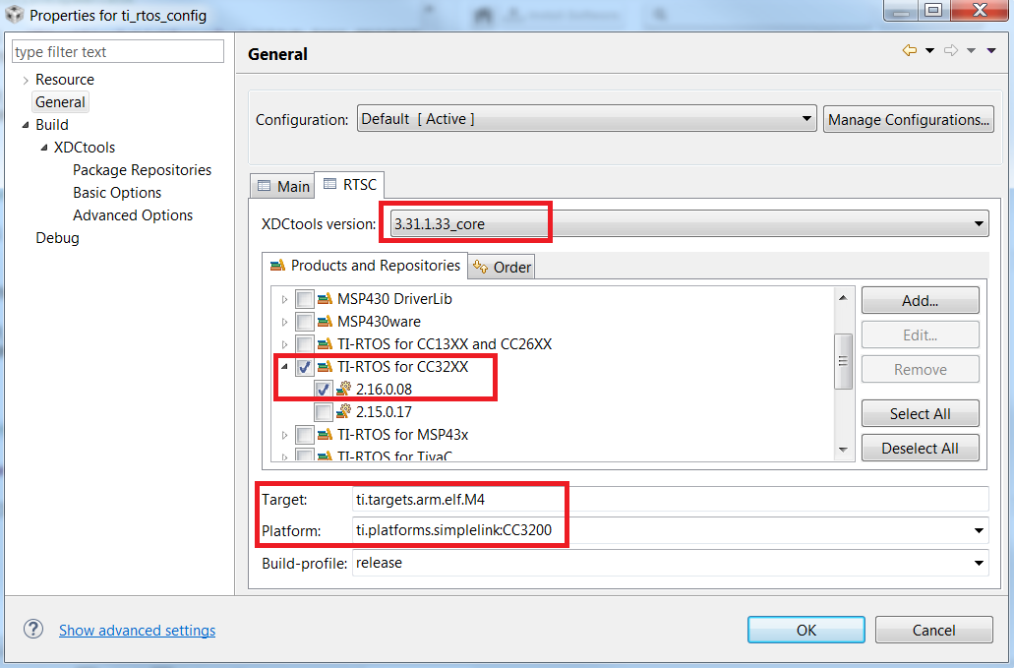The width and height of the screenshot is (1014, 668).
Task: Open the view menu triangle in header
Action: click(x=991, y=50)
